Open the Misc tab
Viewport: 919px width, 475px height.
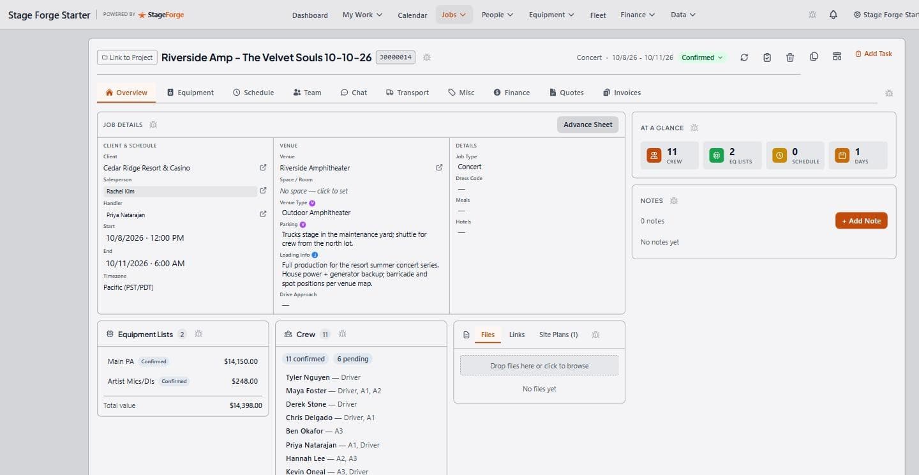click(x=461, y=93)
